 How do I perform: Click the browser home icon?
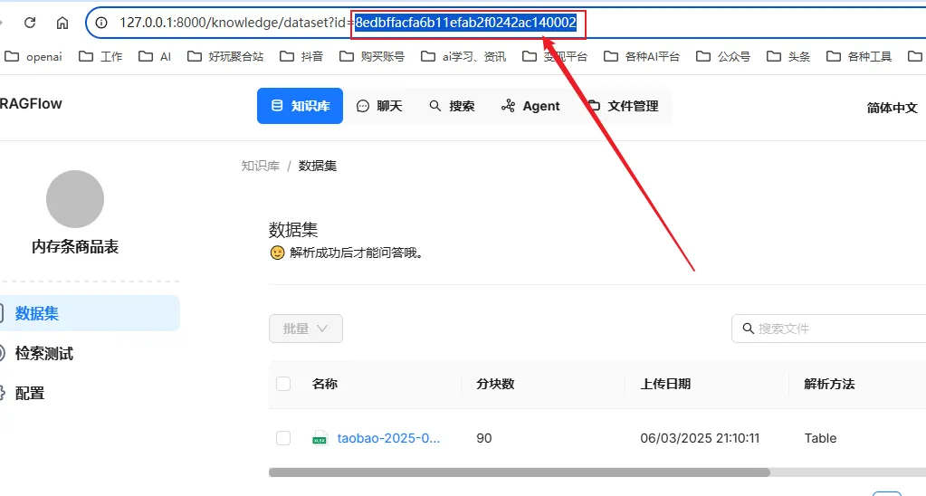(62, 23)
